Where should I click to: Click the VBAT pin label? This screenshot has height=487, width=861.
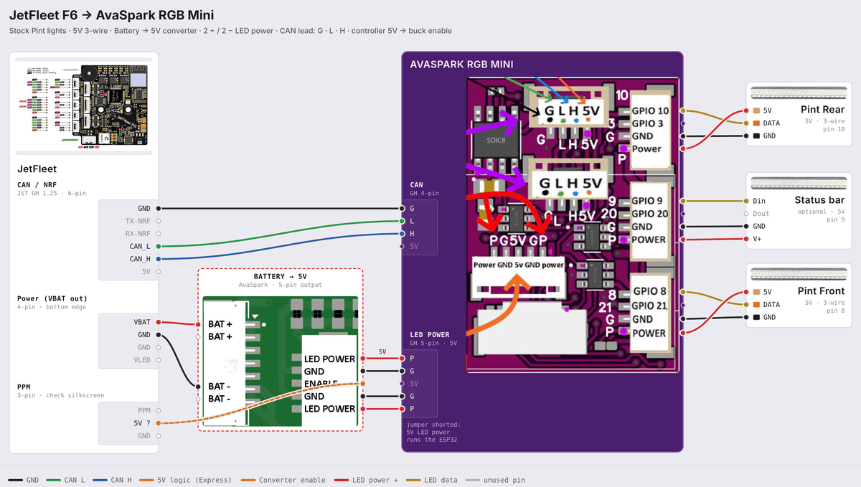[142, 322]
